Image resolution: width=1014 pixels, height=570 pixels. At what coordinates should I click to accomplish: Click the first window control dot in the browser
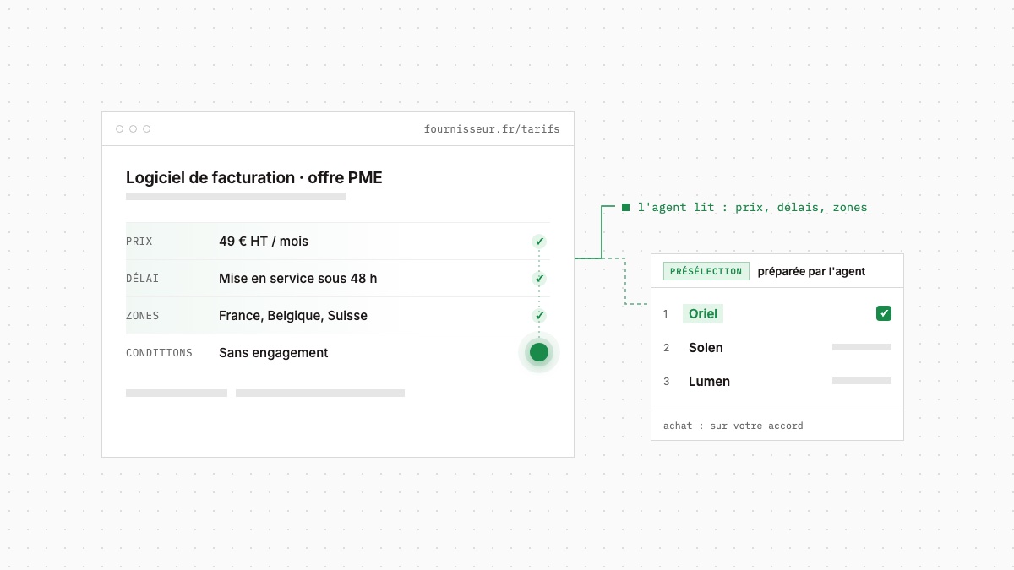pyautogui.click(x=119, y=129)
